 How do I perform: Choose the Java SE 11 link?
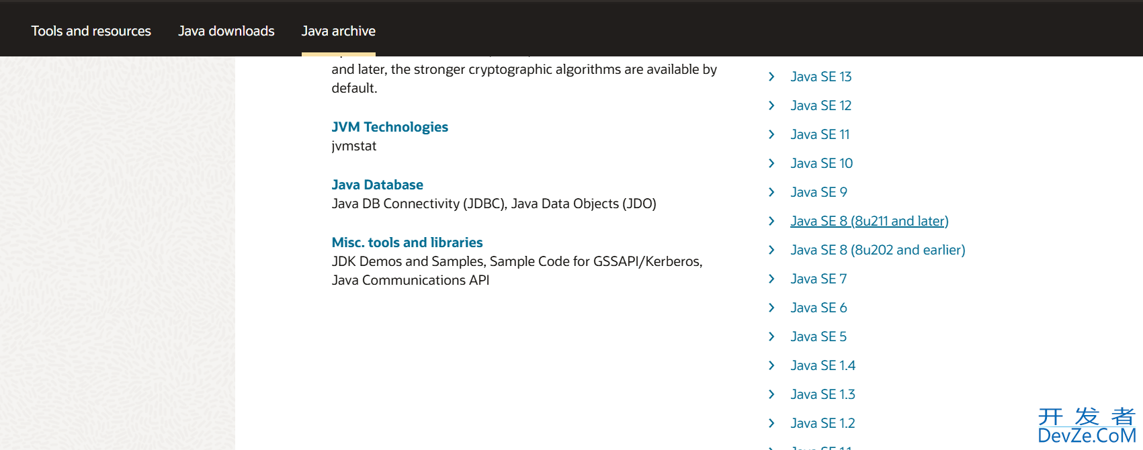click(820, 134)
